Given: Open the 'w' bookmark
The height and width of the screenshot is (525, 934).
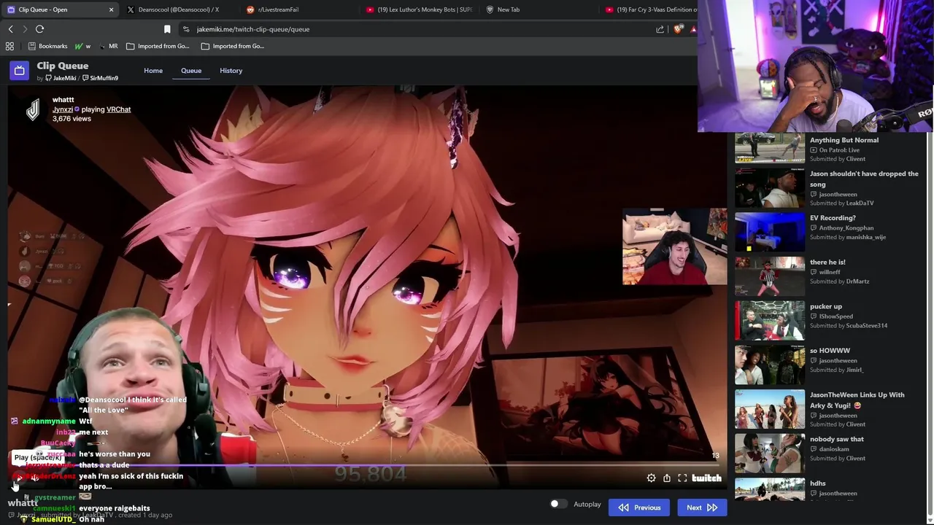Looking at the screenshot, I should 82,46.
